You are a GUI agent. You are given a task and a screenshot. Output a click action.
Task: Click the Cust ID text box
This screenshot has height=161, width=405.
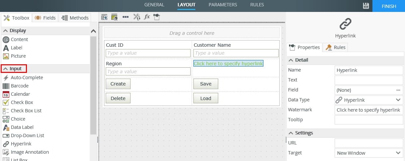click(148, 53)
